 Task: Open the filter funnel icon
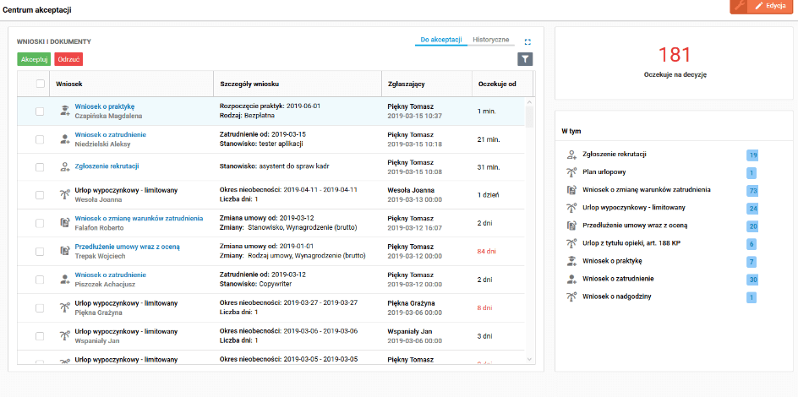[525, 59]
